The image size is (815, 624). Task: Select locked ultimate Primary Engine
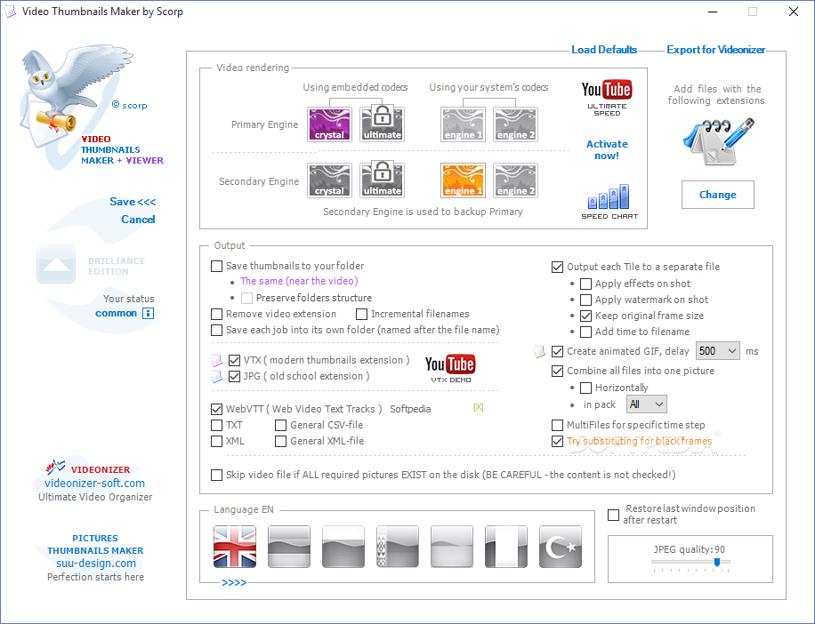(x=382, y=124)
